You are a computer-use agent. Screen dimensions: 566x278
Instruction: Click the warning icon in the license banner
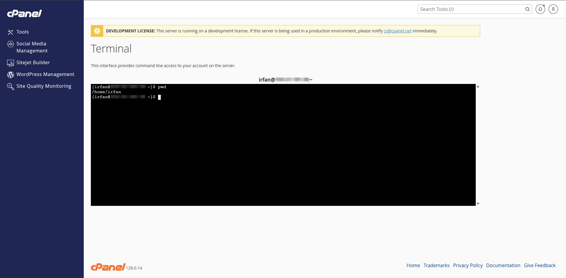point(97,31)
